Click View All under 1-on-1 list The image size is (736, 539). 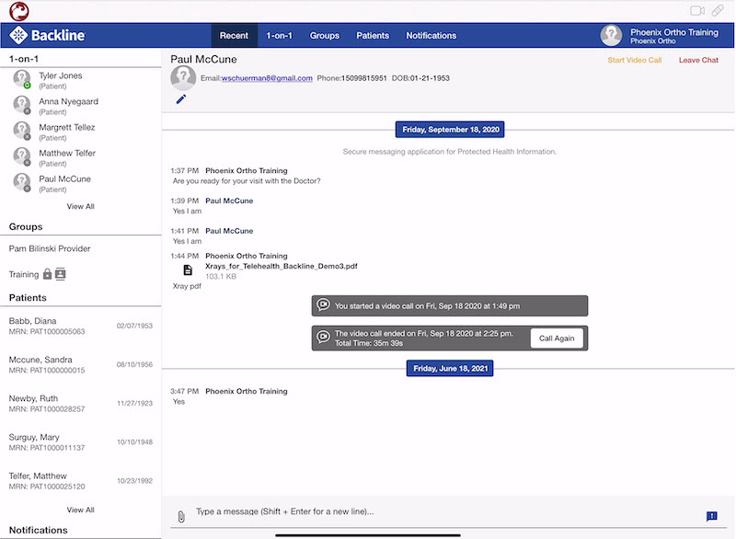click(80, 206)
